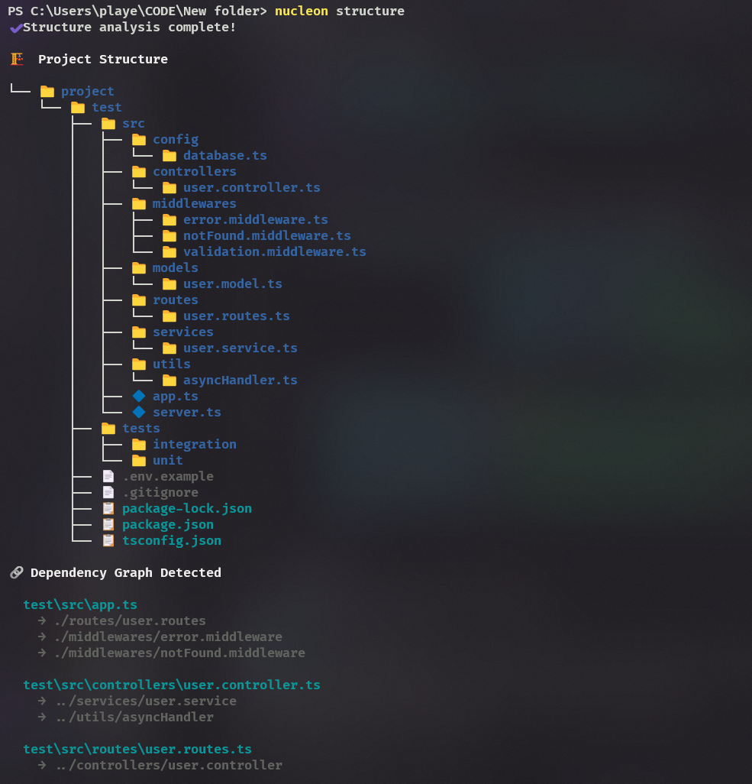Select 'asyncHandler.ts' text in the tree
The image size is (752, 784).
(240, 380)
